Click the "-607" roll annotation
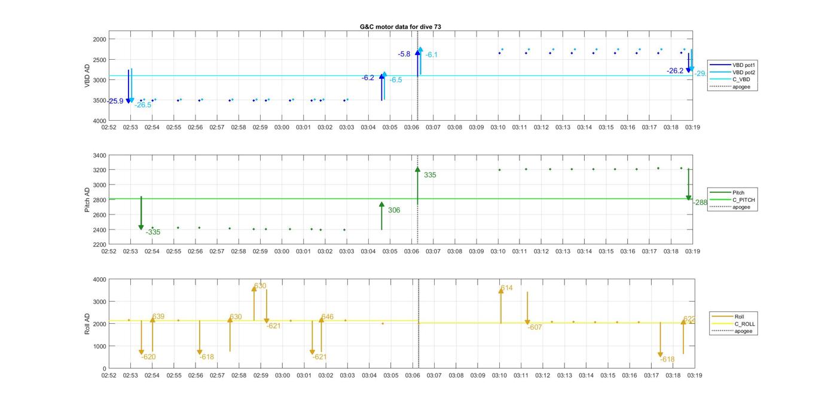The image size is (837, 414). 534,327
